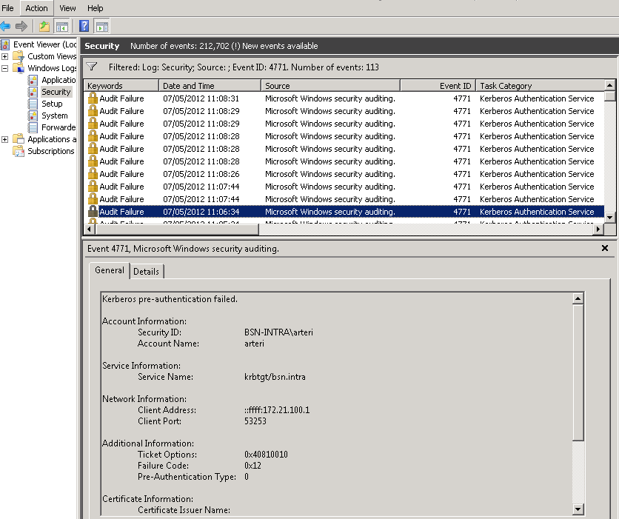The height and width of the screenshot is (519, 619).
Task: Select the Security log in the tree
Action: pyautogui.click(x=53, y=91)
